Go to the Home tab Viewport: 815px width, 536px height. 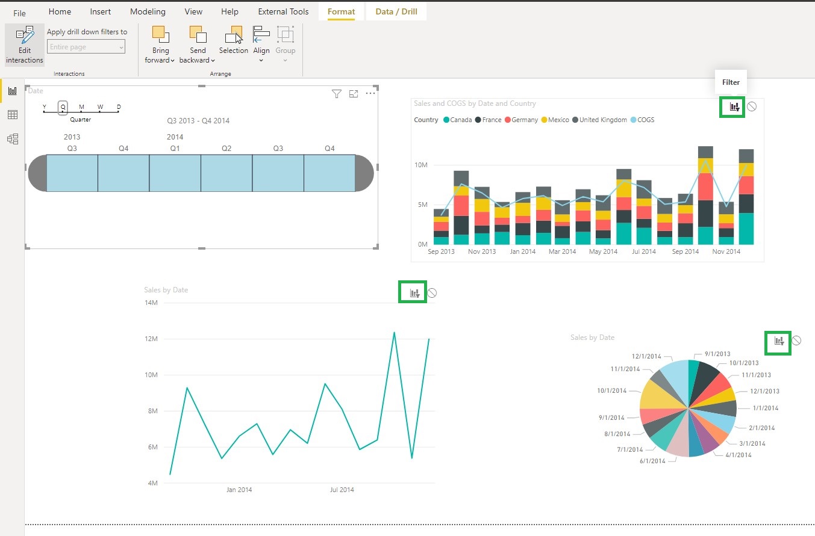pyautogui.click(x=60, y=11)
